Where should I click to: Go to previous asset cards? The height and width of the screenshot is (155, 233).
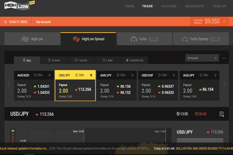(9, 84)
